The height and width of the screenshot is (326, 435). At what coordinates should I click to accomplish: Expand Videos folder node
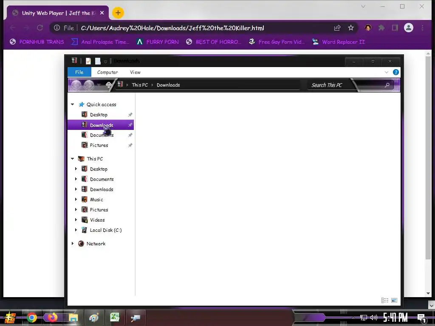coord(76,220)
